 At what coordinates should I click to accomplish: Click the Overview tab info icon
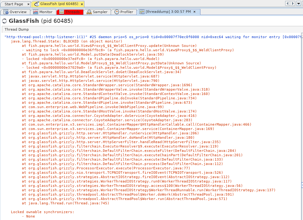6,12
